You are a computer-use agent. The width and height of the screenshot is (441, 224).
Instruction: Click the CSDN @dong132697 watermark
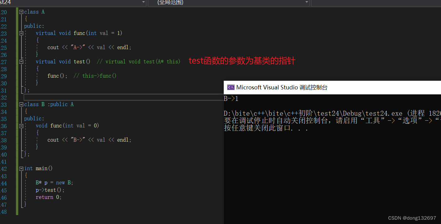(412, 218)
